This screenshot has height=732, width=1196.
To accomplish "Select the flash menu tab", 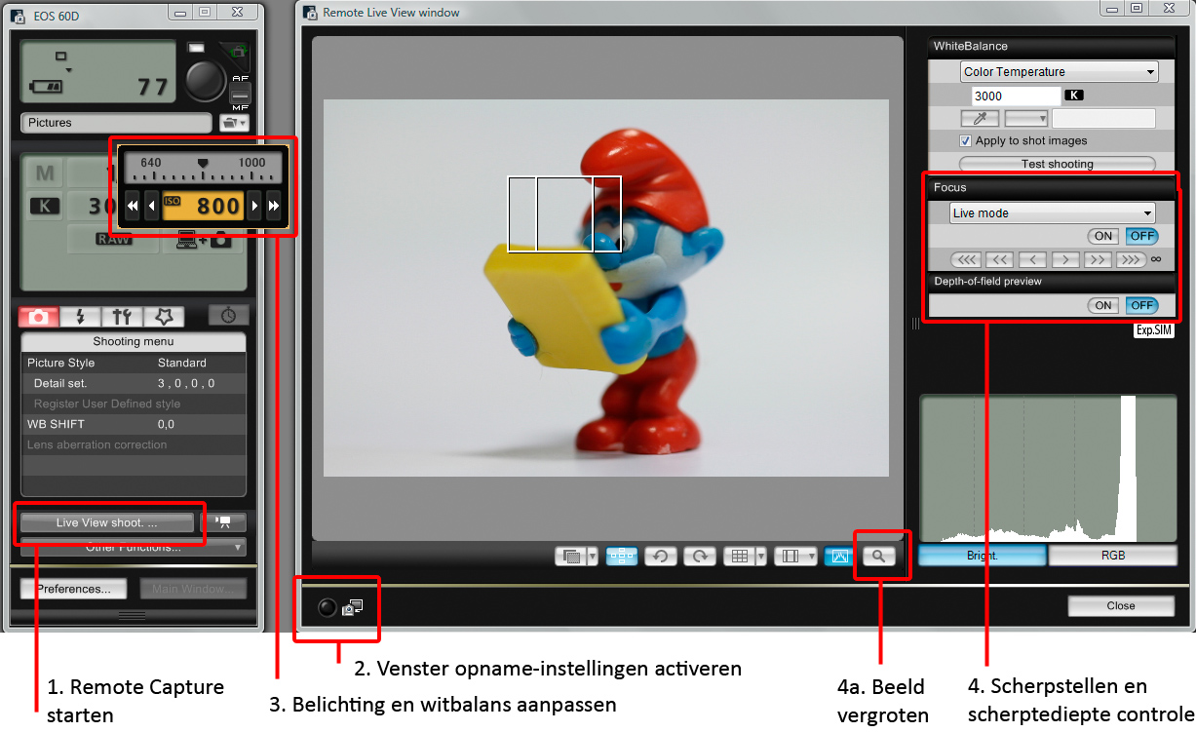I will pyautogui.click(x=81, y=317).
